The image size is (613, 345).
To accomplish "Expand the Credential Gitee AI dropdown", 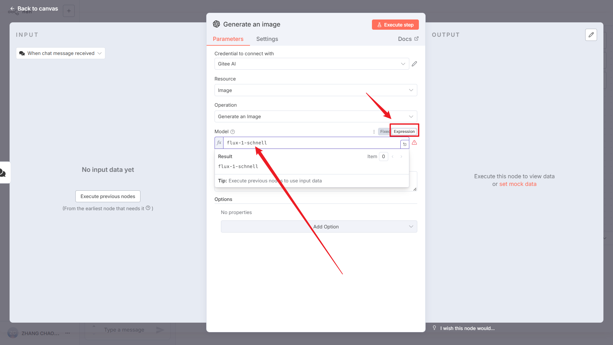I will click(312, 64).
